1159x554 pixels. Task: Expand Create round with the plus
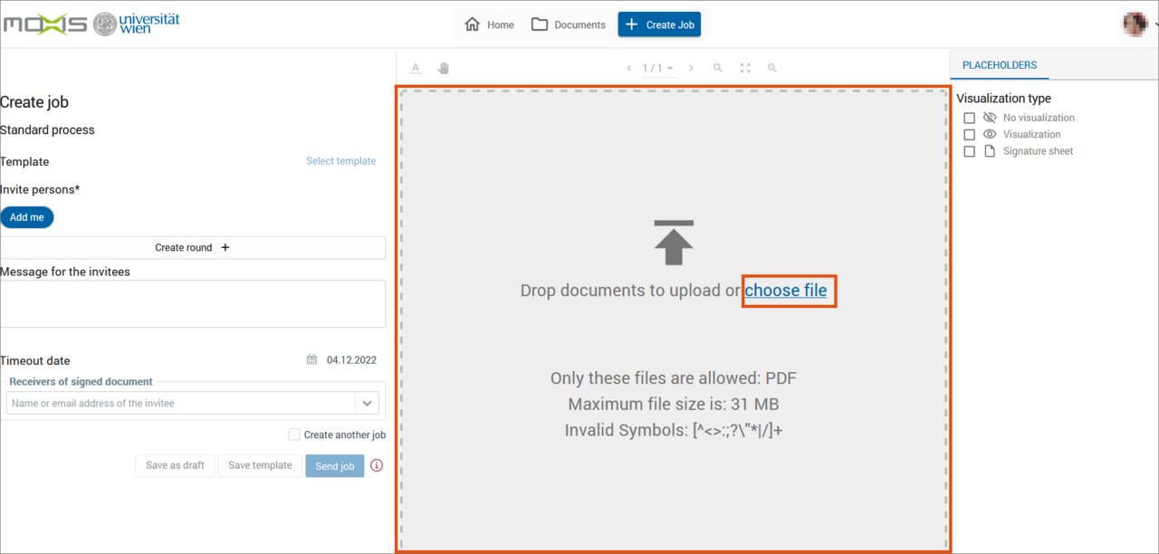225,247
